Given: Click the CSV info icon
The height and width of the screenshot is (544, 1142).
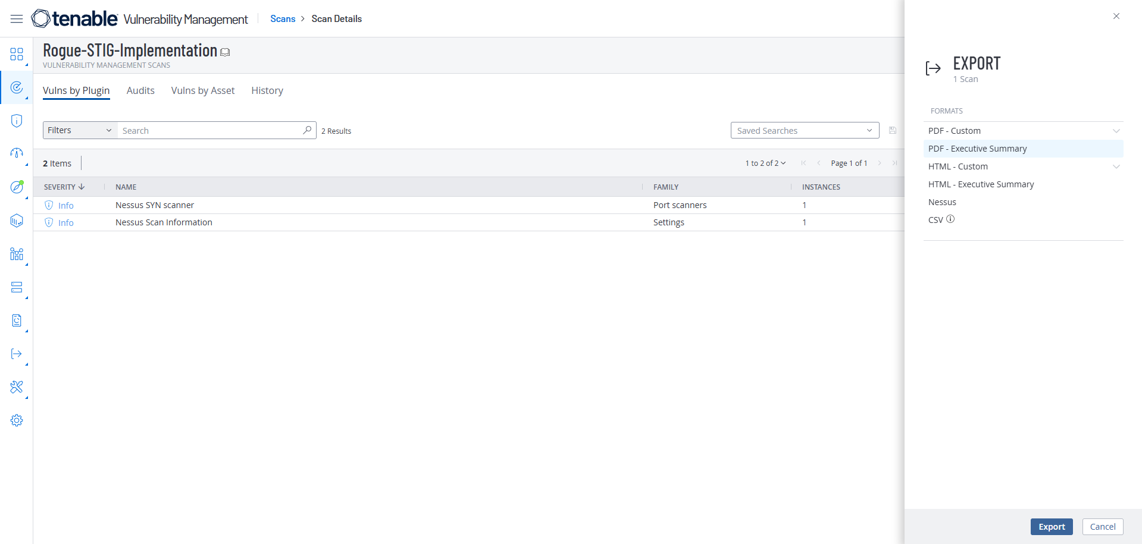Looking at the screenshot, I should (x=950, y=219).
